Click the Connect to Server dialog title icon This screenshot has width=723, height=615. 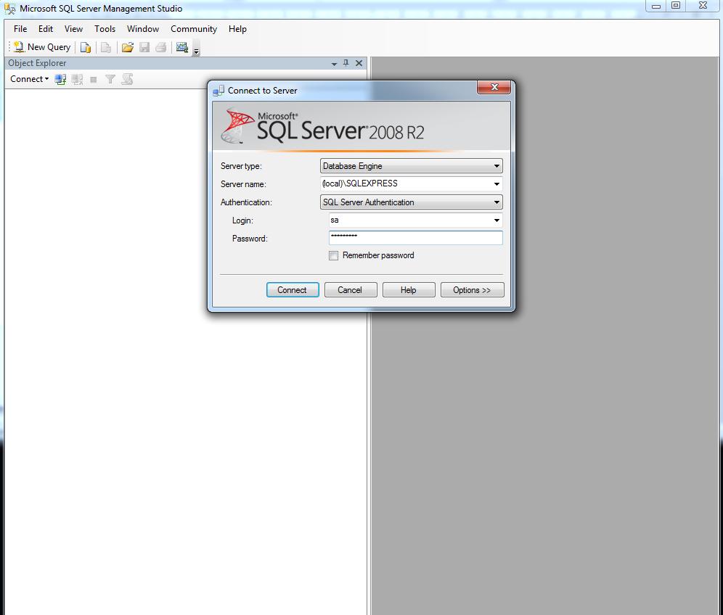coord(218,91)
